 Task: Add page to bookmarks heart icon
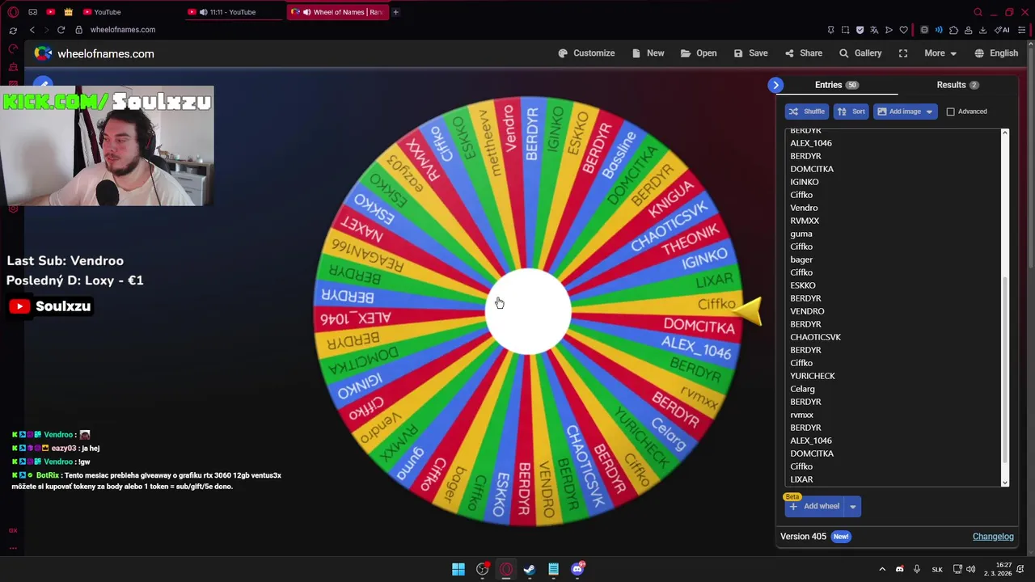(903, 30)
